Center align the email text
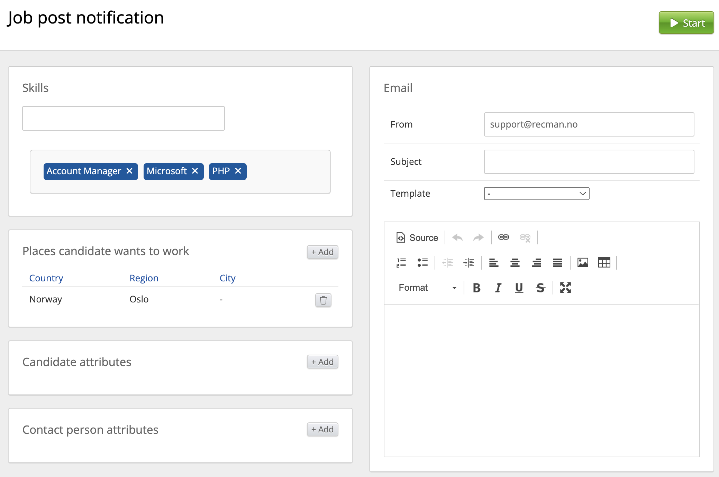This screenshot has height=477, width=719. click(x=515, y=263)
